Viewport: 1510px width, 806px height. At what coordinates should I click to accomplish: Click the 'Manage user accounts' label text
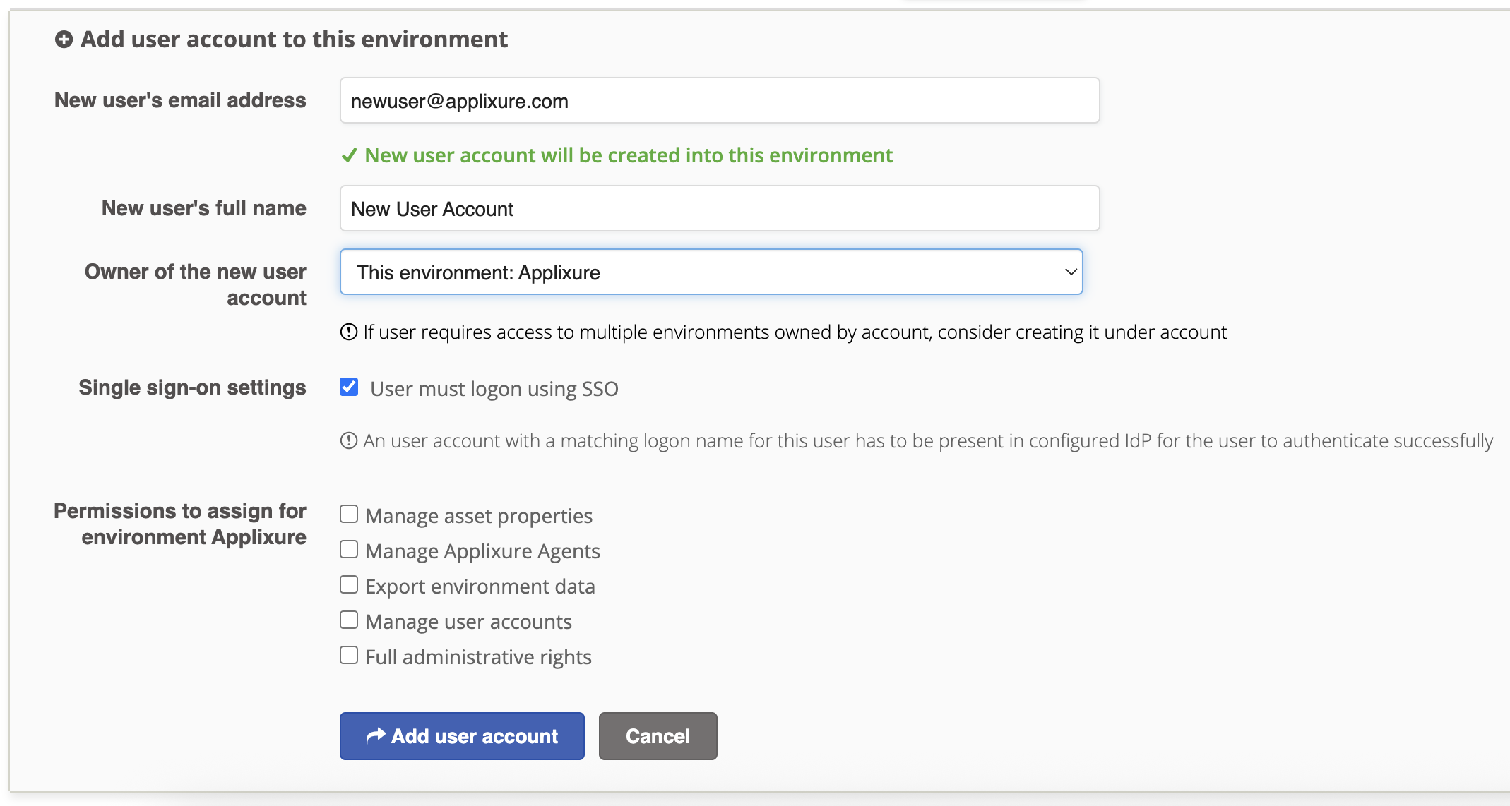468,622
